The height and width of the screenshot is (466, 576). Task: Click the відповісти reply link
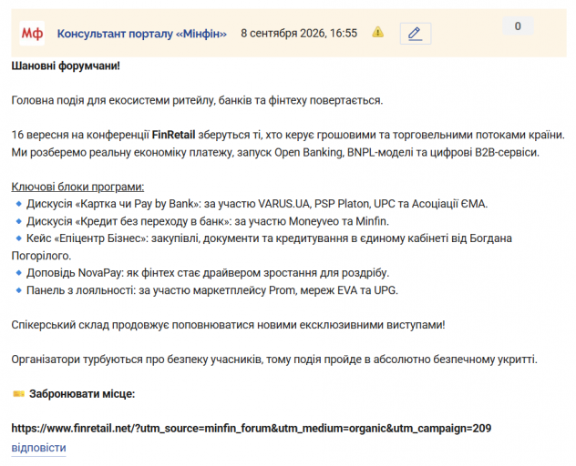38,448
